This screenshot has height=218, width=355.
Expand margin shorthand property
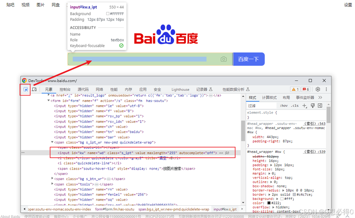(x=269, y=173)
